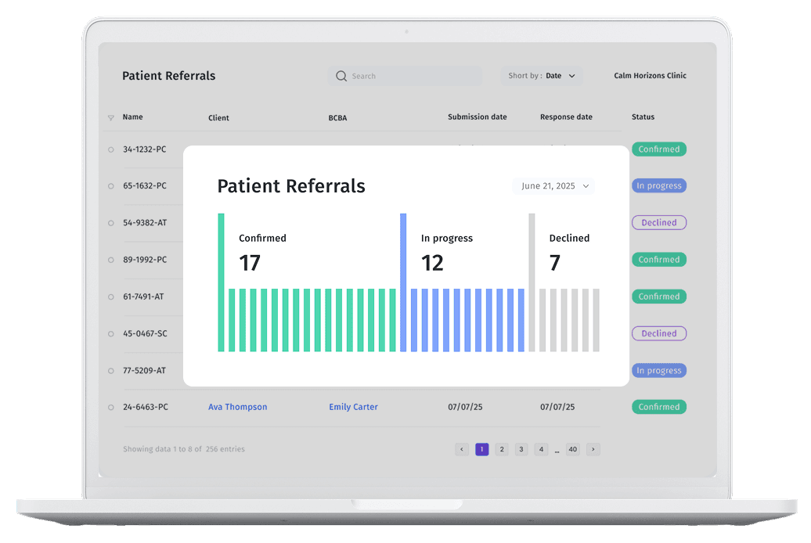Click the filter funnel icon beside Name
Image resolution: width=811 pixels, height=543 pixels.
(x=110, y=118)
